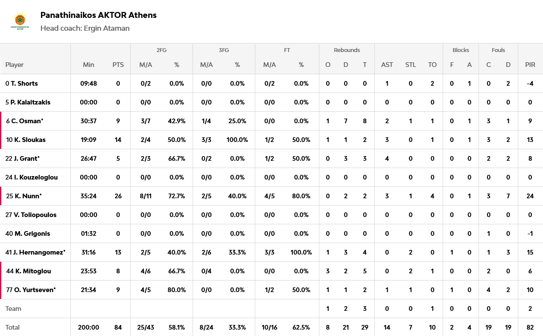
Task: Click O. Yurtseven player name
Action: [34, 290]
